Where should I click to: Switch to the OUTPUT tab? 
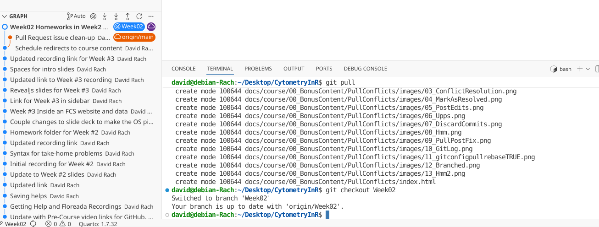pyautogui.click(x=294, y=69)
